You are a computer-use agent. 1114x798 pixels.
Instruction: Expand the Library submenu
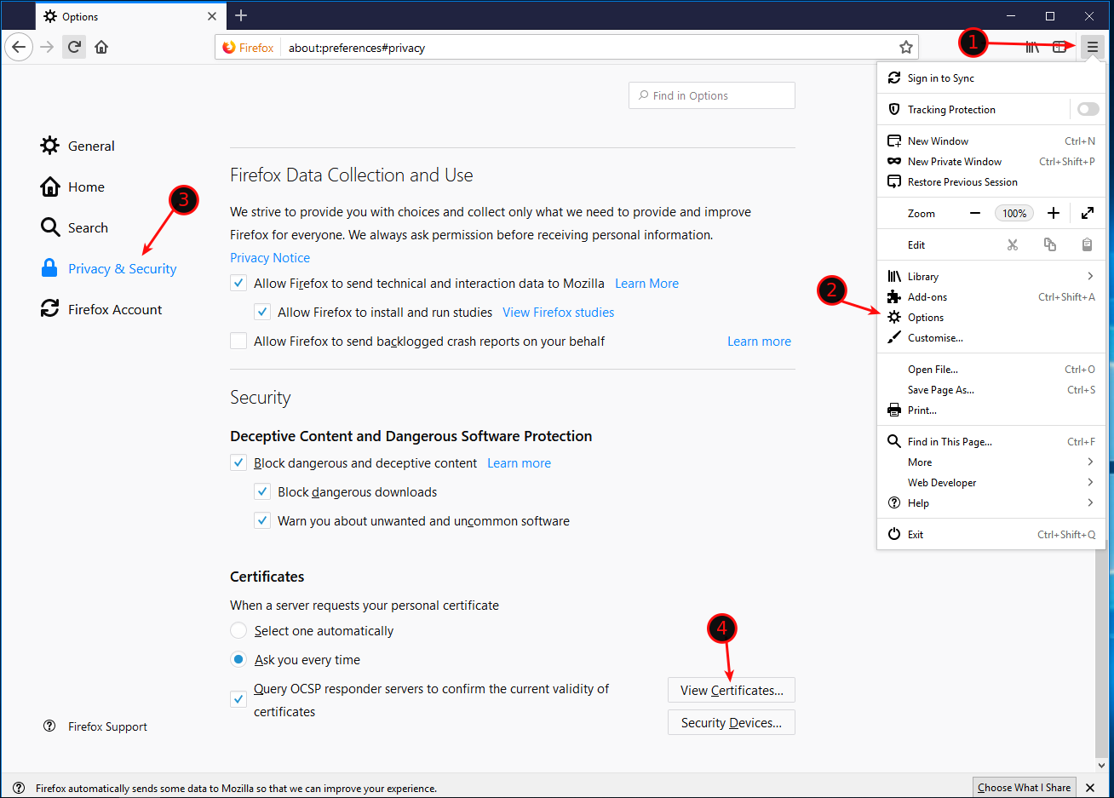pos(1089,276)
